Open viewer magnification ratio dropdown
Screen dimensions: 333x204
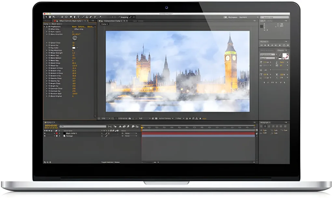106,119
